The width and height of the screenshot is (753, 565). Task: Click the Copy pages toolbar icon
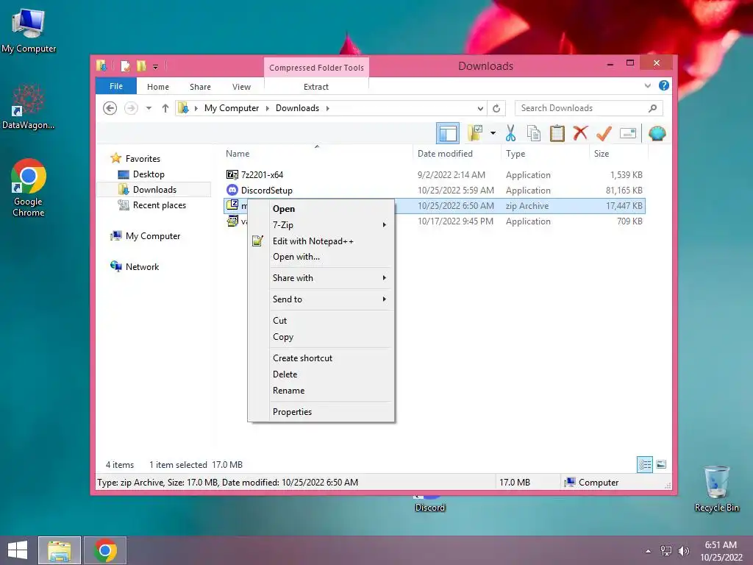tap(534, 133)
